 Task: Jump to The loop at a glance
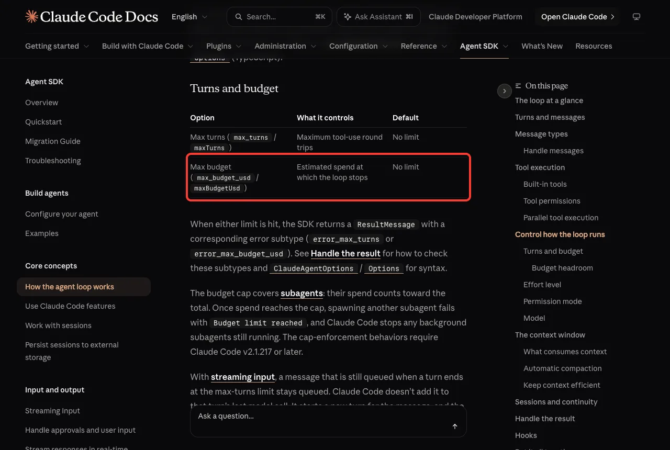point(549,100)
